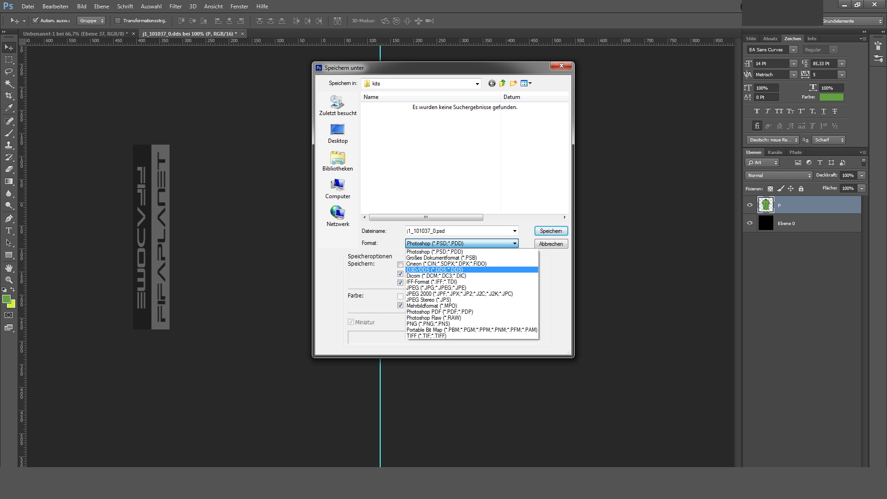Open the Grundelemente workspace dropdown
This screenshot has width=887, height=499.
[852, 21]
